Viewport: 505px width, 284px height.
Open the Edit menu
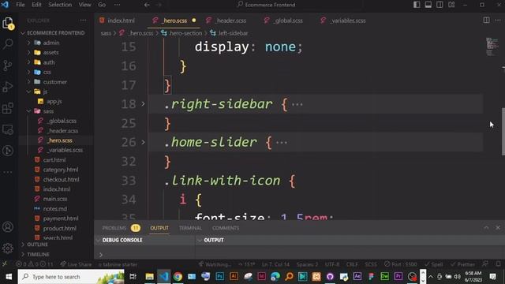pyautogui.click(x=36, y=5)
